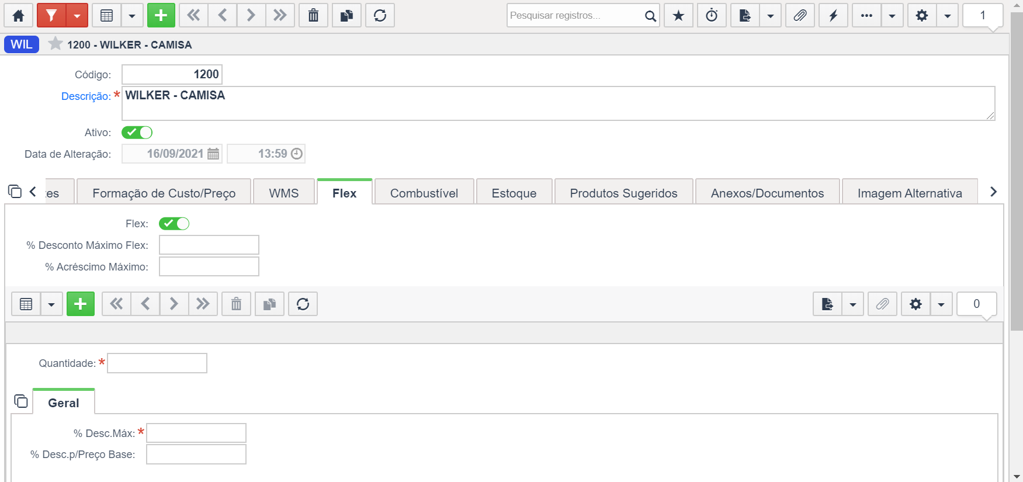The width and height of the screenshot is (1023, 482).
Task: Open the Formação de Custo/Preço tab
Action: tap(164, 193)
